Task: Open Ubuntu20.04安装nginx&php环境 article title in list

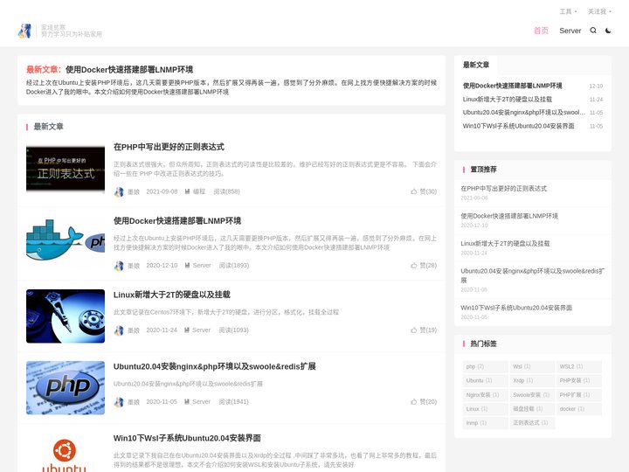Action: pyautogui.click(x=214, y=366)
